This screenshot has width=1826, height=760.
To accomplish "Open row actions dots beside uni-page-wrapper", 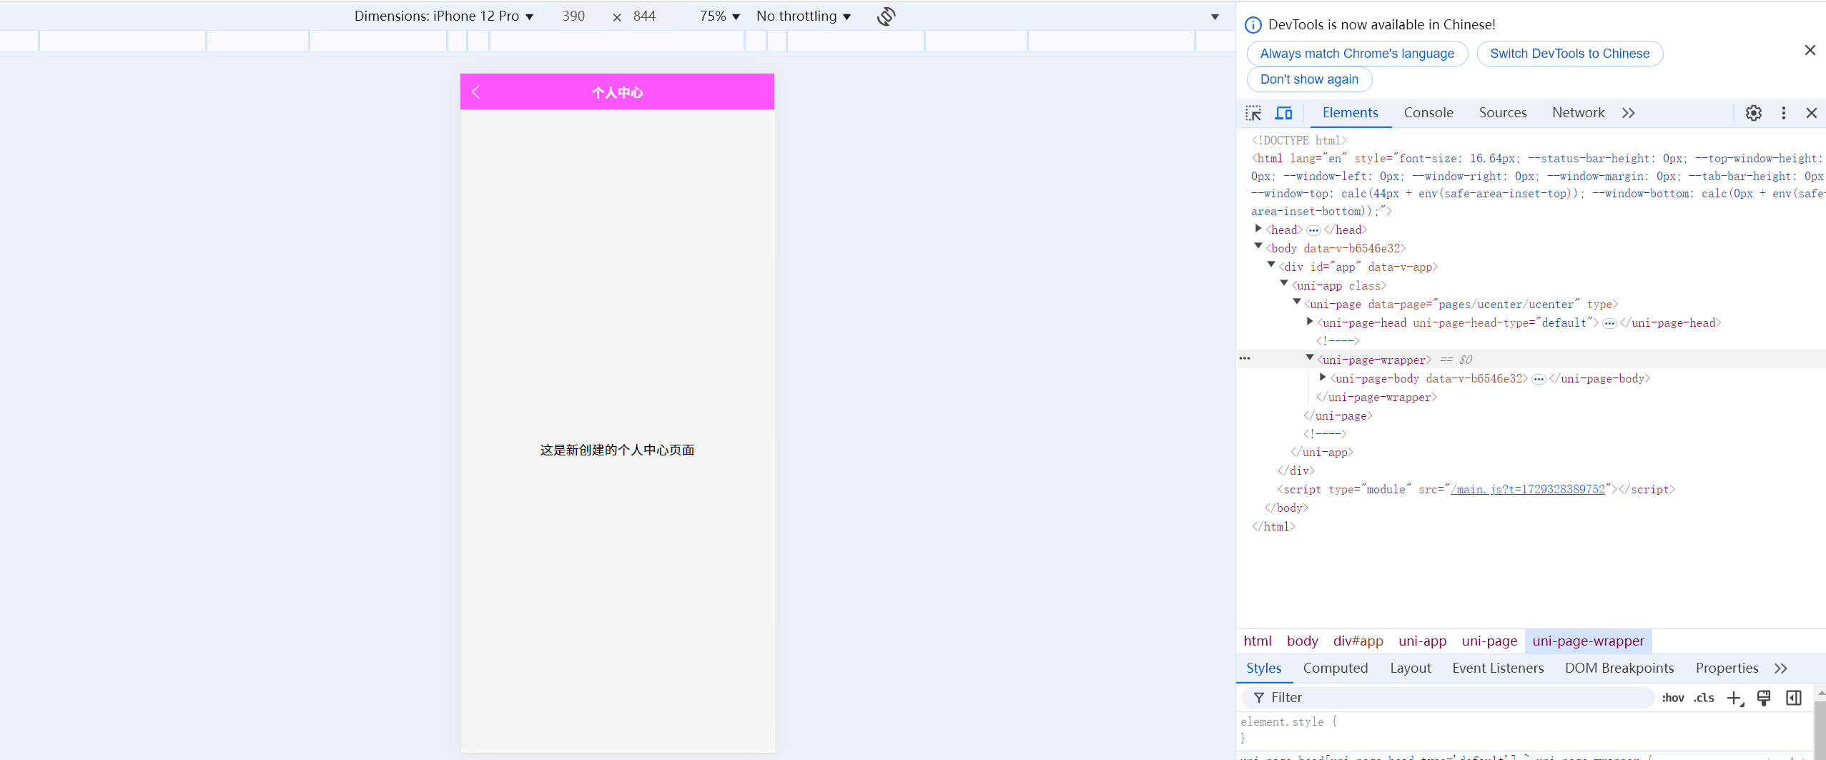I will (x=1245, y=359).
